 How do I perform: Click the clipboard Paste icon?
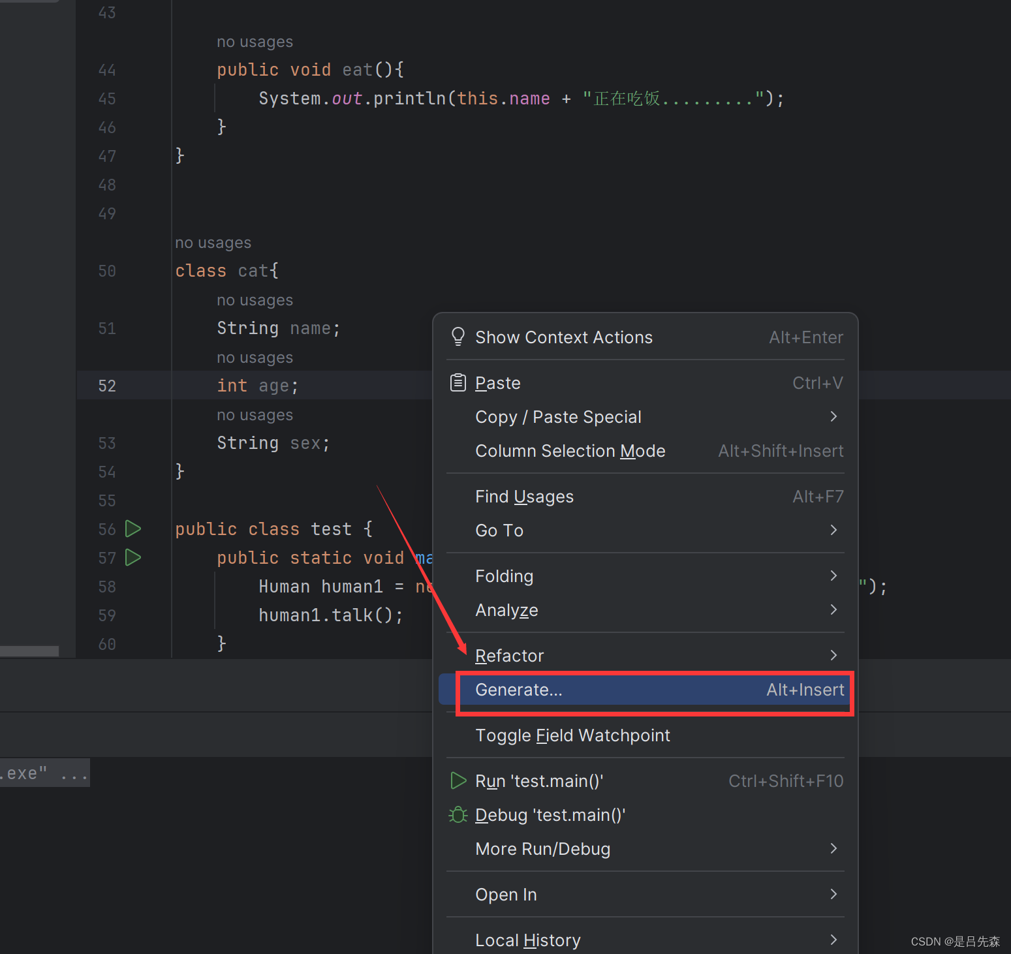tap(458, 382)
